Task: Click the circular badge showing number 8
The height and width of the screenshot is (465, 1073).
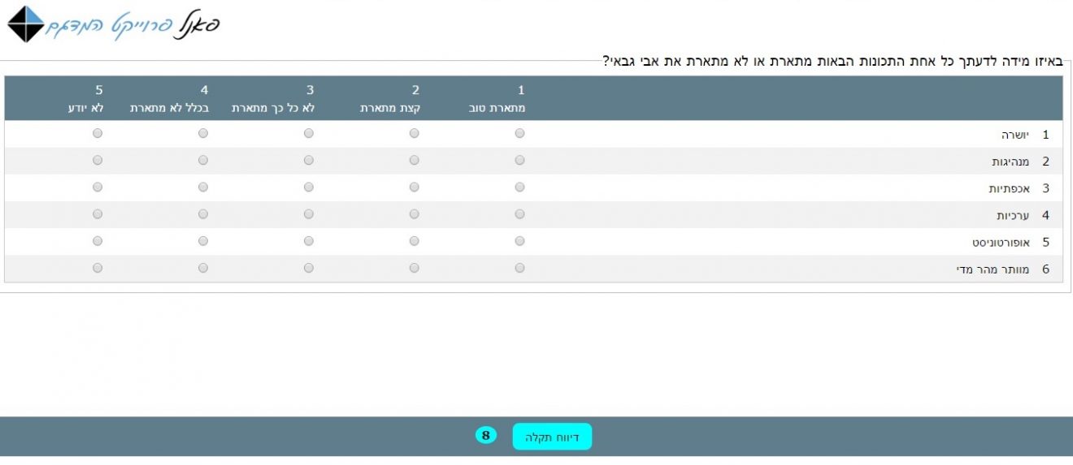Action: (485, 436)
